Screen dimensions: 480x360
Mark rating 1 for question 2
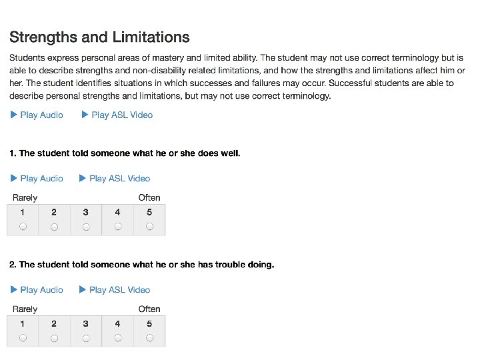point(23,338)
